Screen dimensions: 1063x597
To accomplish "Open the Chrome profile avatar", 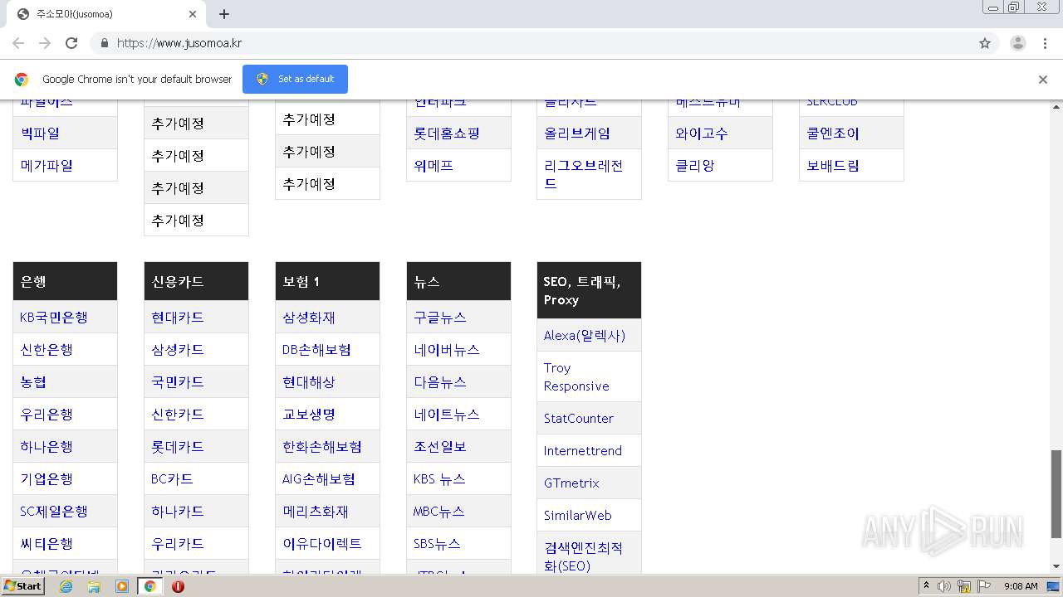I will 1018,43.
